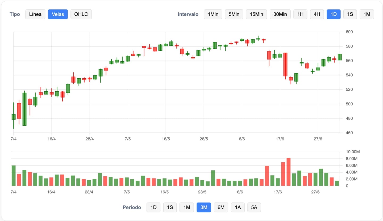Select the 4H interval

point(317,14)
